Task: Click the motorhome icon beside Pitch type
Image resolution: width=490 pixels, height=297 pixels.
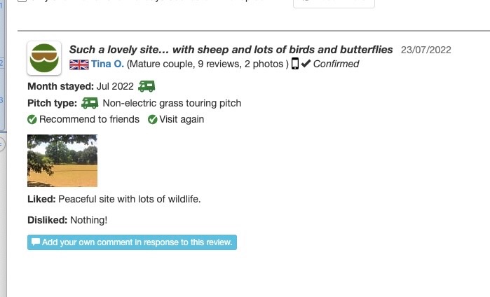Action: coord(90,103)
